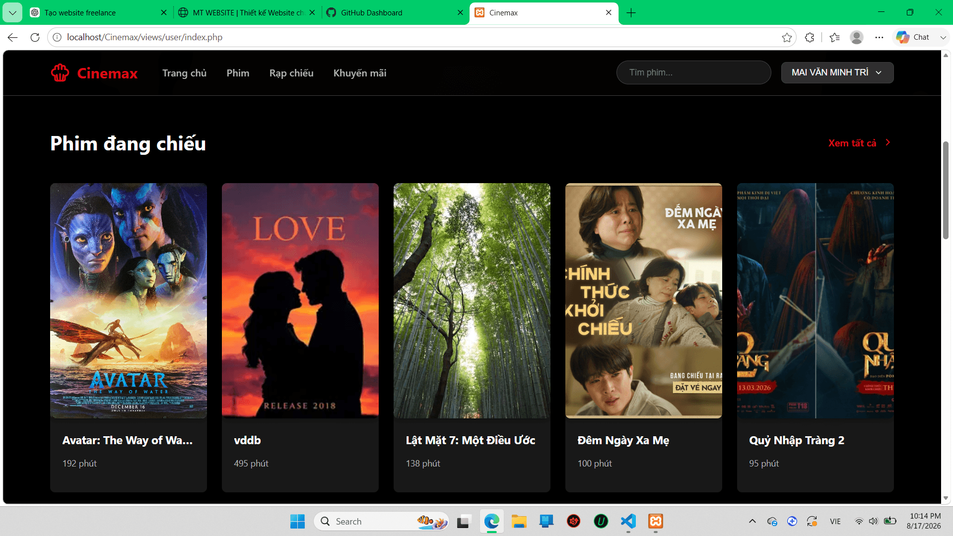Open the clock and date panel

point(924,521)
